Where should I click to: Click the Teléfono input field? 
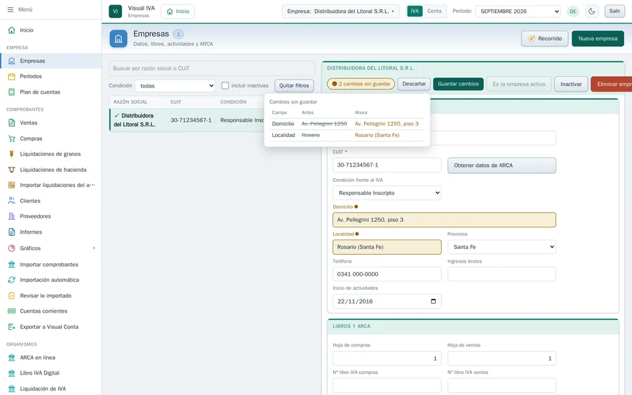tap(387, 274)
